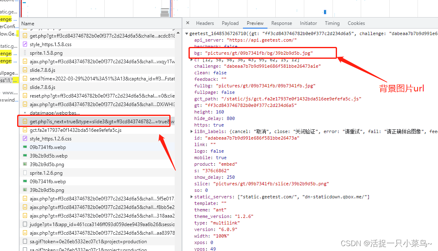The width and height of the screenshot is (438, 251).
Task: Select the get.php?is_next=true&type=slide3 request
Action: pyautogui.click(x=94, y=122)
